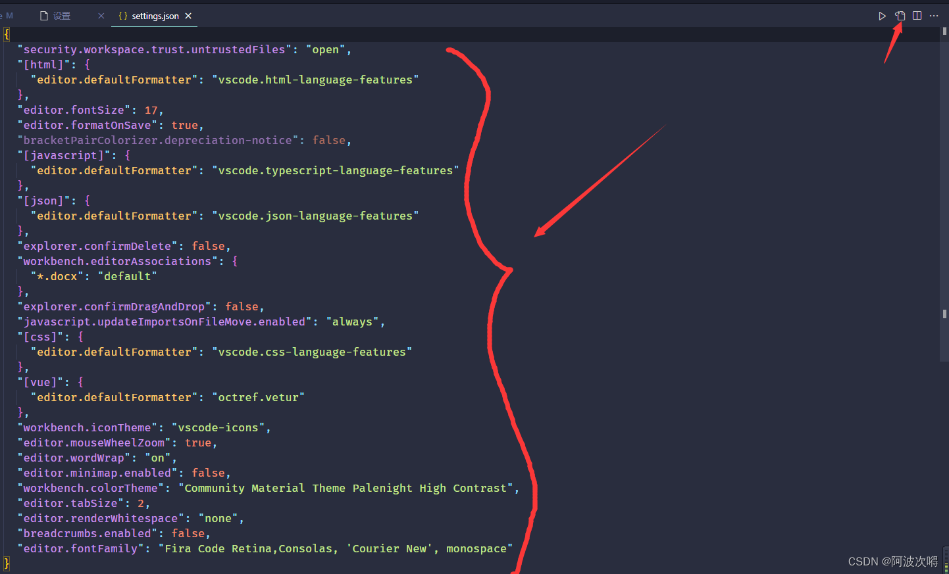Viewport: 949px width, 574px height.
Task: Click the "open" value text
Action: tap(326, 49)
